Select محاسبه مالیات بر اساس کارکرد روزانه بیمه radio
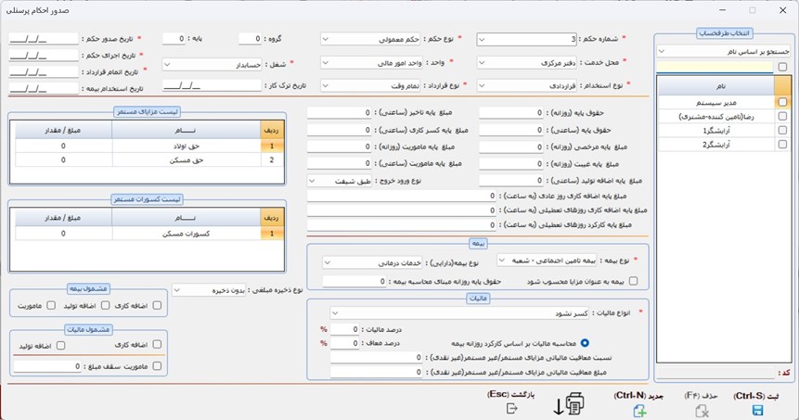 (x=585, y=343)
